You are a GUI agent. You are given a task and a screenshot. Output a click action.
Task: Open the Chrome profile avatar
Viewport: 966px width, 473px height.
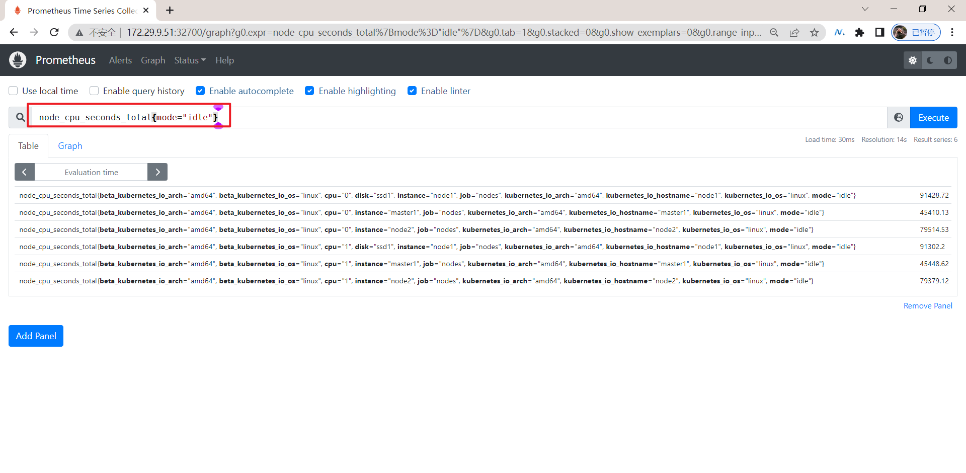tap(900, 32)
